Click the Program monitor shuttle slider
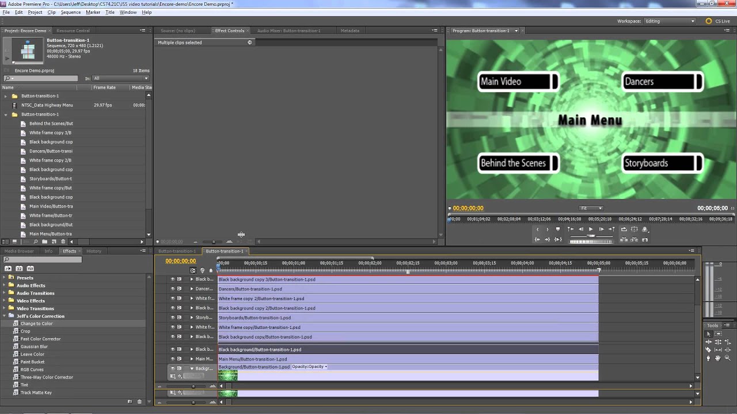737x414 pixels. coord(591,236)
